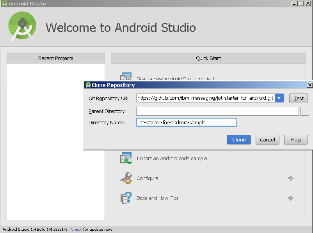
Task: Focus the Directory Name field
Action: click(x=187, y=122)
